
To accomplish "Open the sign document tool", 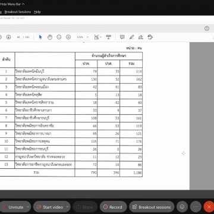I will (x=141, y=37).
